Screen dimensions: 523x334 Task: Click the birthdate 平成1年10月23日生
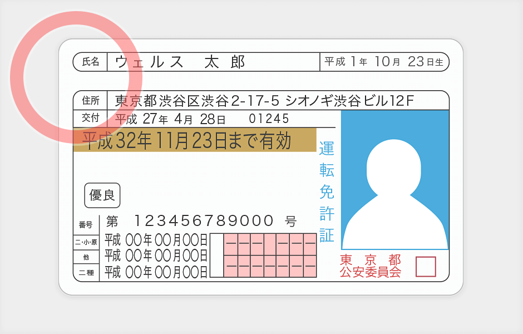click(x=383, y=62)
